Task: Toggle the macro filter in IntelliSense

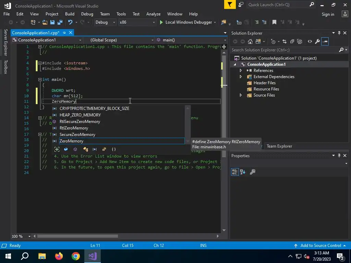Action: (95, 149)
